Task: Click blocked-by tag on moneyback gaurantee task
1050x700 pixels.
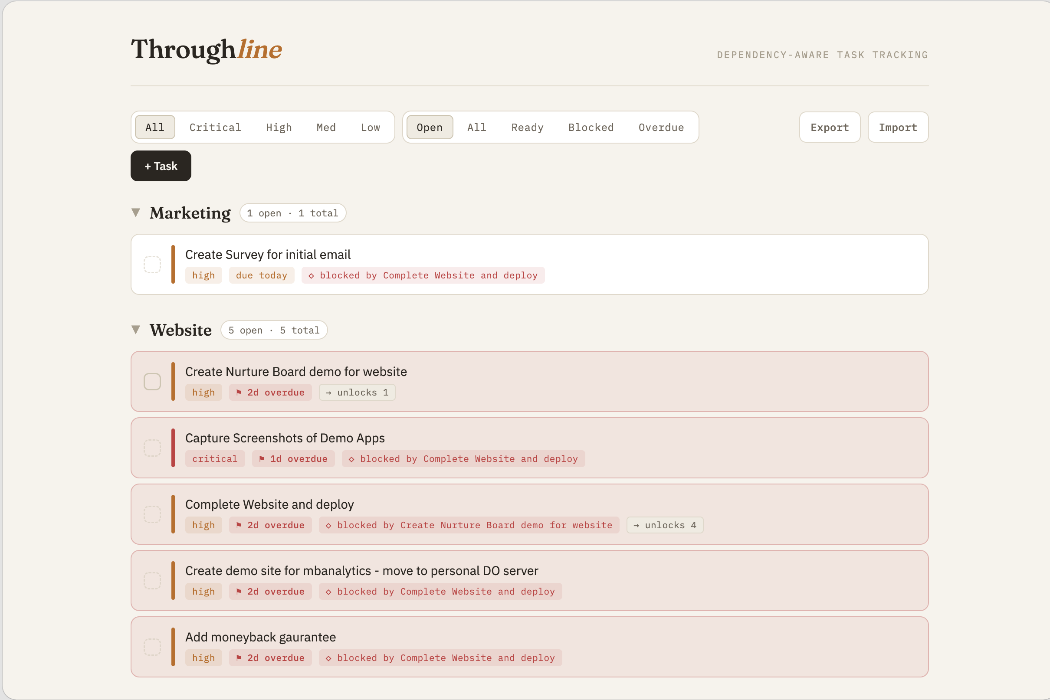Action: [x=440, y=658]
